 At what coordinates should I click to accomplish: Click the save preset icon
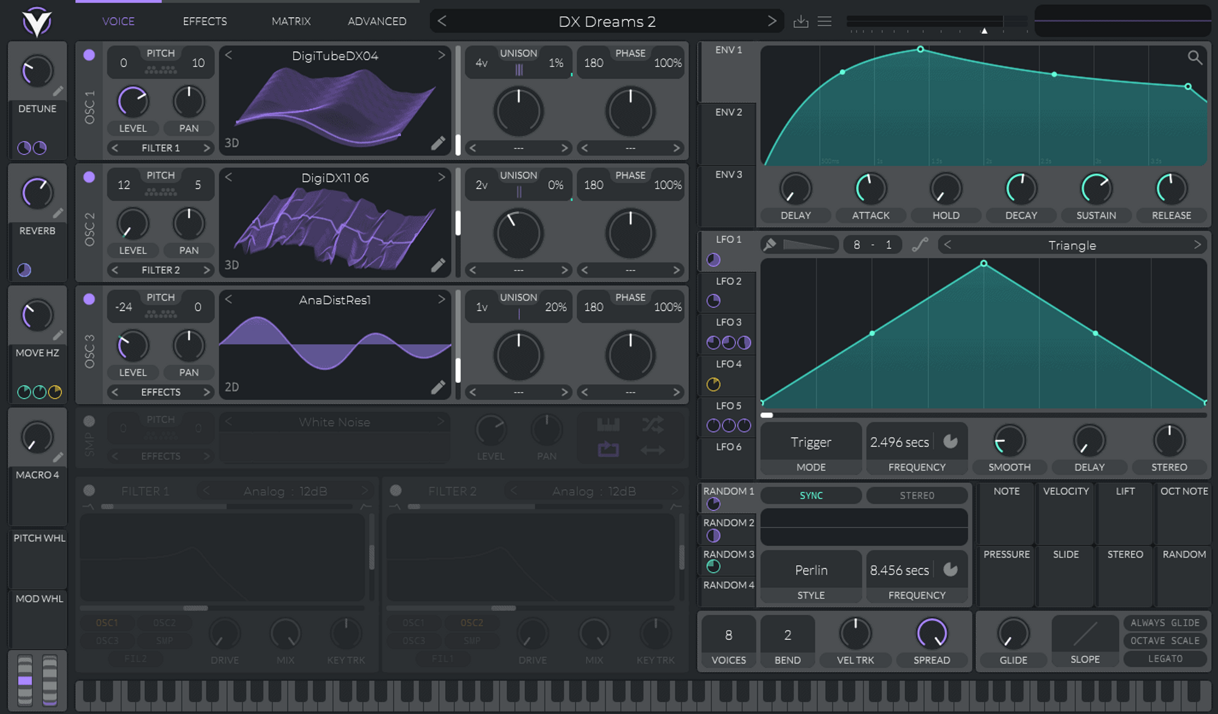coord(801,22)
